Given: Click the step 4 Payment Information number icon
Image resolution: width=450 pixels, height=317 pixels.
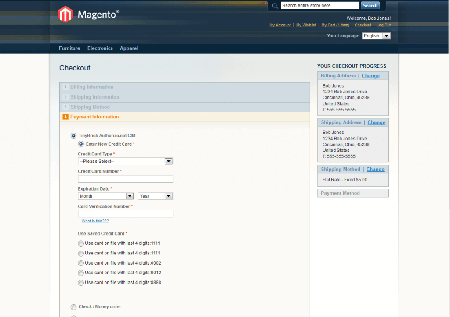Looking at the screenshot, I should point(65,117).
